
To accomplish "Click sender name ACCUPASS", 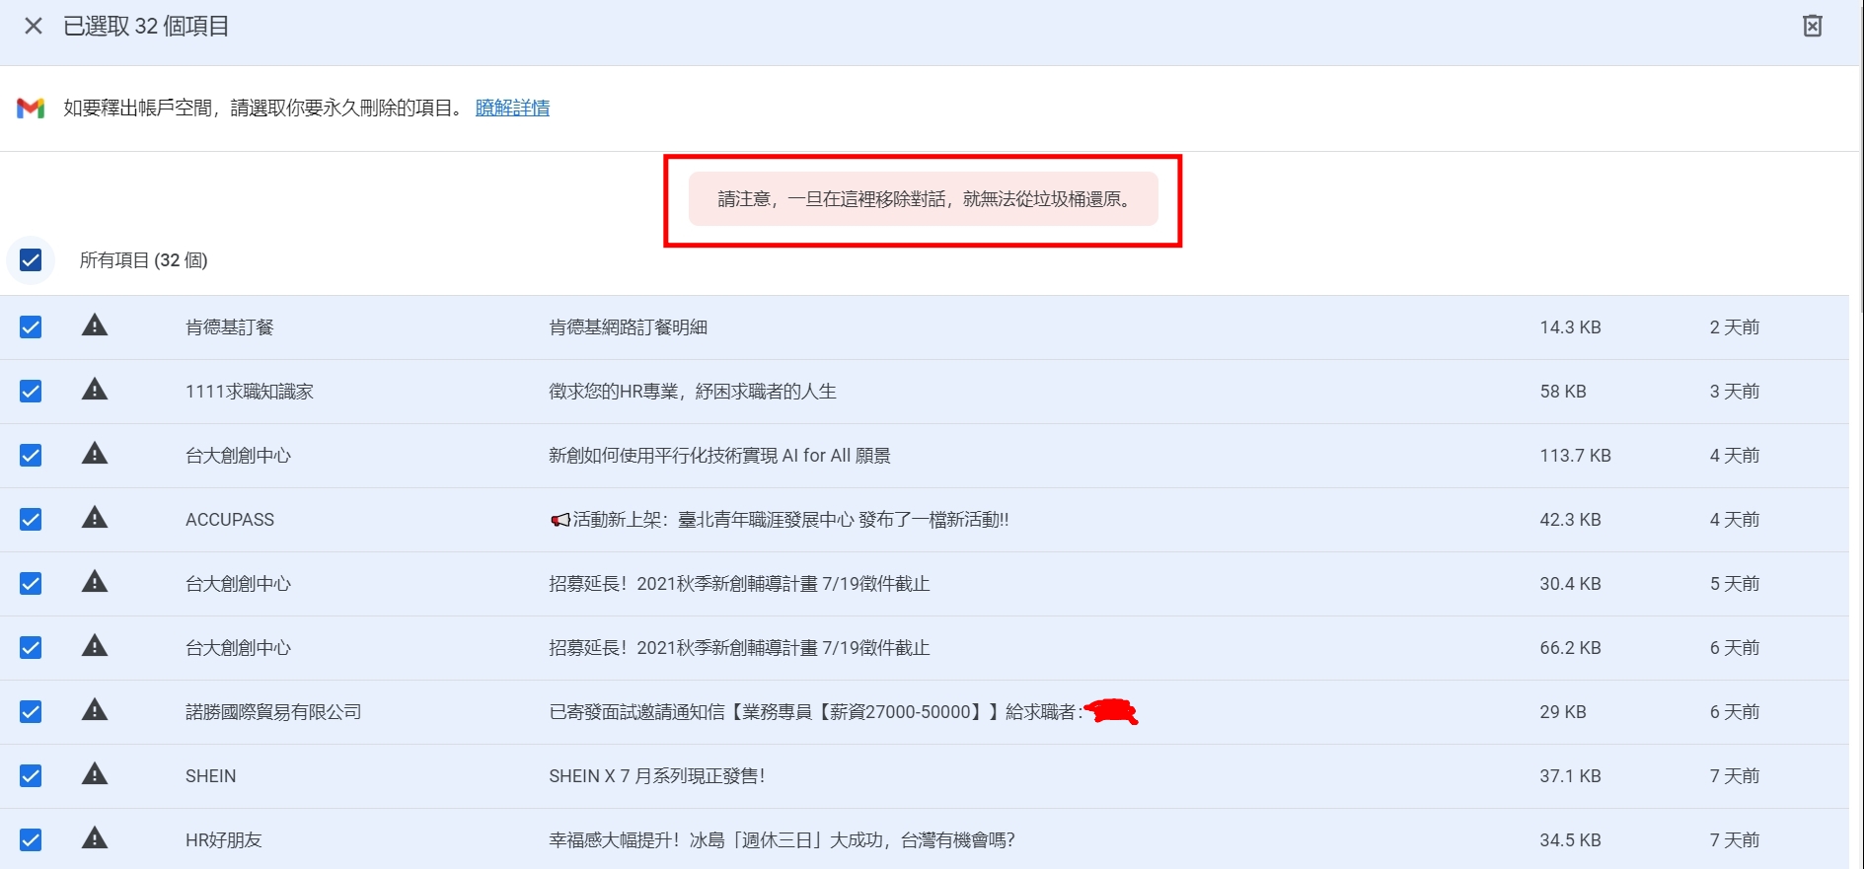I will (230, 520).
